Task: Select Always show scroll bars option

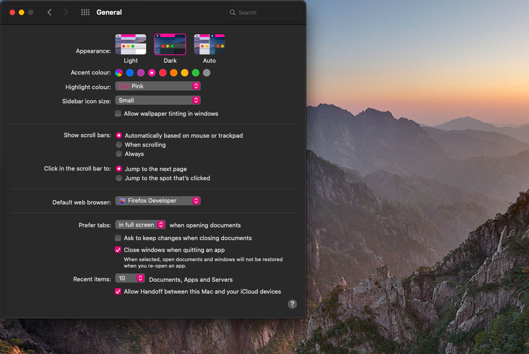Action: 119,154
